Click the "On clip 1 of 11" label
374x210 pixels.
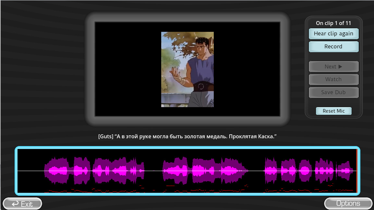coord(333,23)
